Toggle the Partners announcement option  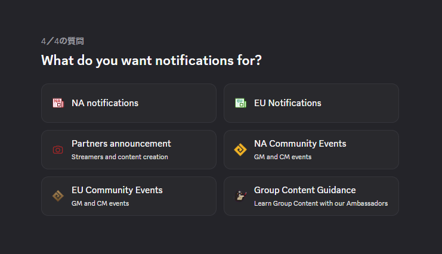129,150
